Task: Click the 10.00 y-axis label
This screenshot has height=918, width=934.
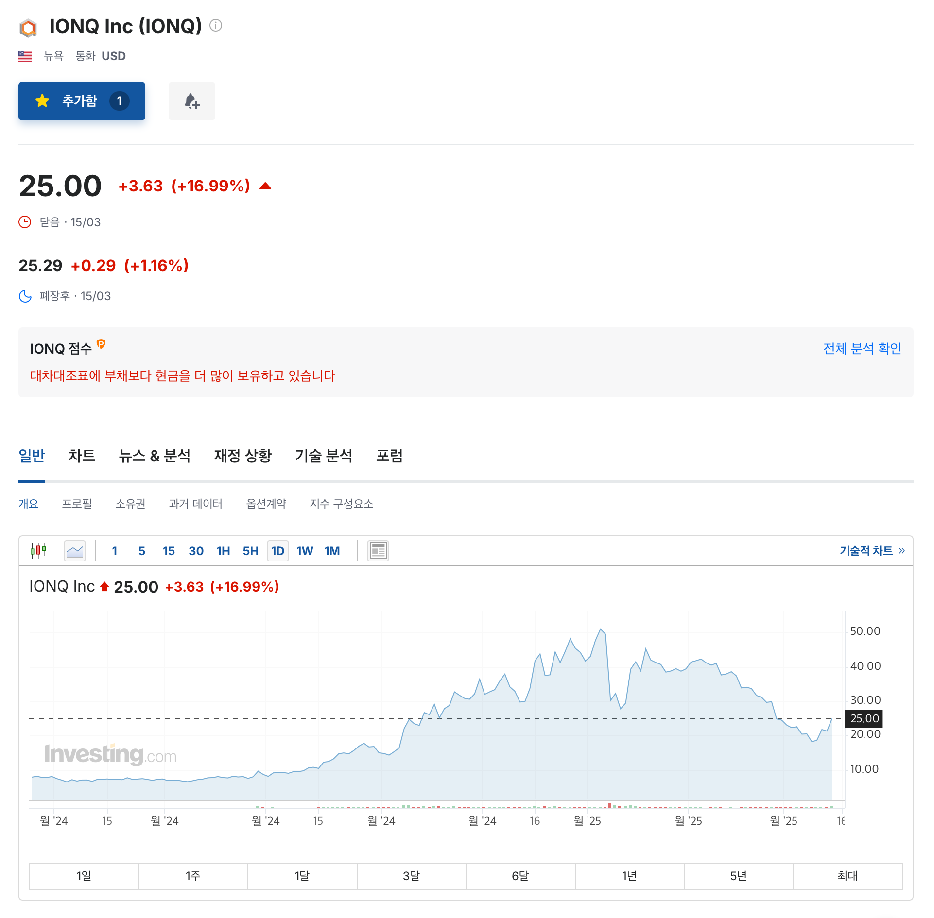Action: pyautogui.click(x=865, y=769)
